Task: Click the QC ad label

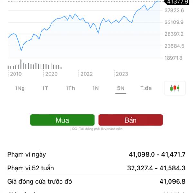Action: pos(74,129)
